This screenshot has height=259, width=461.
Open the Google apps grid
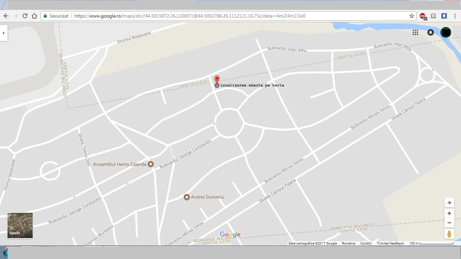(415, 33)
